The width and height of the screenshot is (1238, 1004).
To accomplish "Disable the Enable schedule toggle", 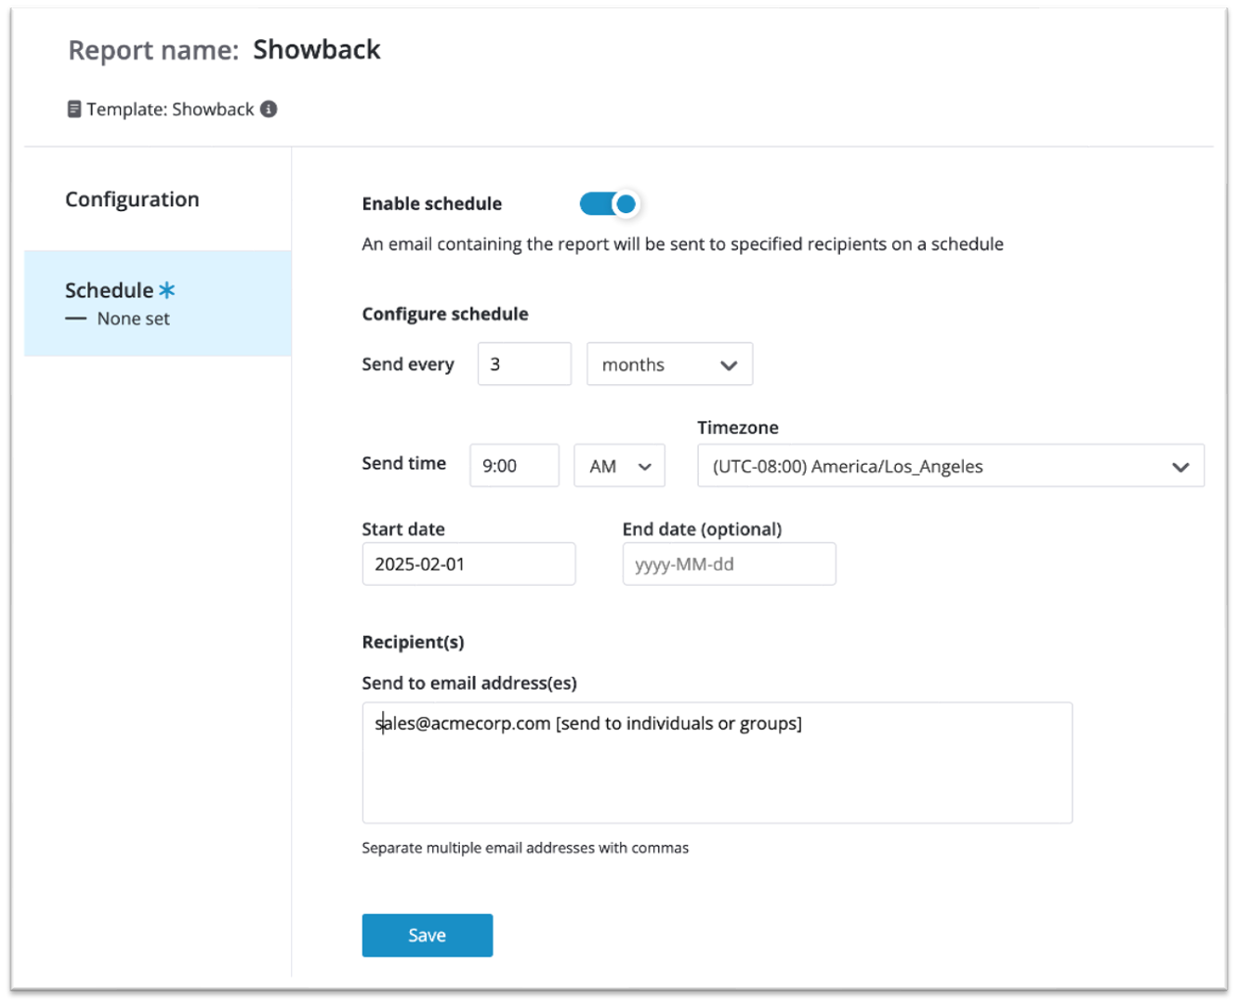I will click(x=610, y=204).
